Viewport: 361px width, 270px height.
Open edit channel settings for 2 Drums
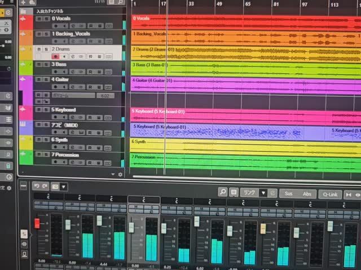click(x=73, y=56)
